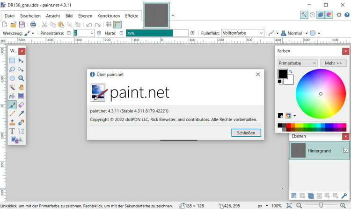Duplicate layer icon in Ebenen panel
Image resolution: width=351 pixels, height=209 pixels.
click(311, 196)
